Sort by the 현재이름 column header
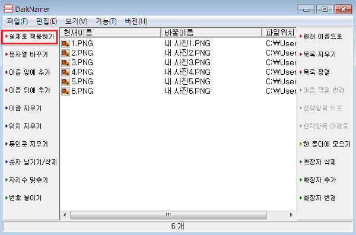The image size is (356, 235). [110, 33]
